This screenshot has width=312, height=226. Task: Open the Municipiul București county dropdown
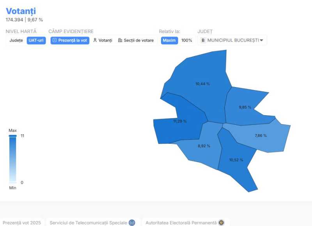[232, 40]
